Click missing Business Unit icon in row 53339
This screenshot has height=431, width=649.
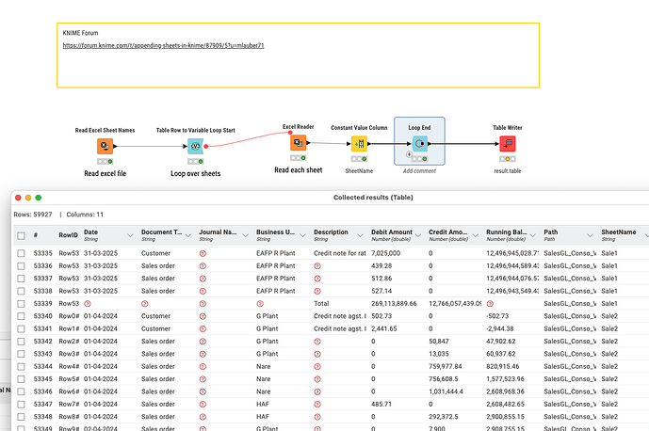click(260, 304)
